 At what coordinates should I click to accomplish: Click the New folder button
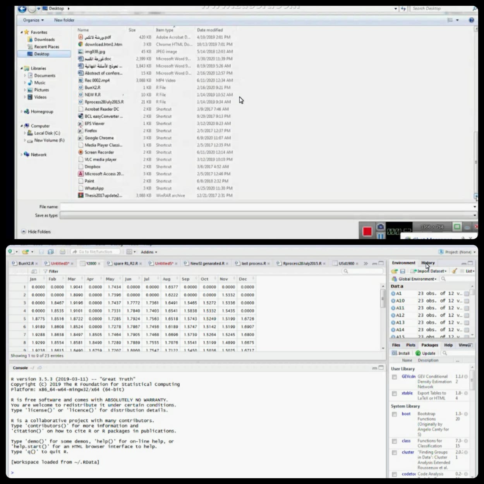pos(64,20)
